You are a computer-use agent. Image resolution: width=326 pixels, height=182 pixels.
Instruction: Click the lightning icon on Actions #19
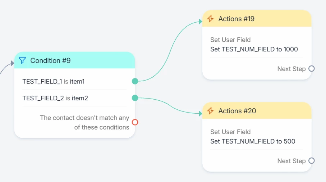pos(211,19)
